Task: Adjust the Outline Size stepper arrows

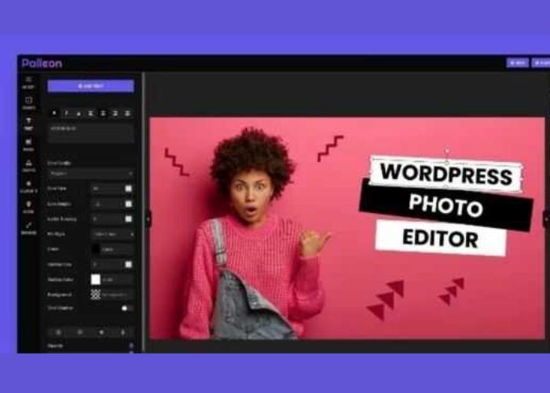Action: (x=129, y=265)
